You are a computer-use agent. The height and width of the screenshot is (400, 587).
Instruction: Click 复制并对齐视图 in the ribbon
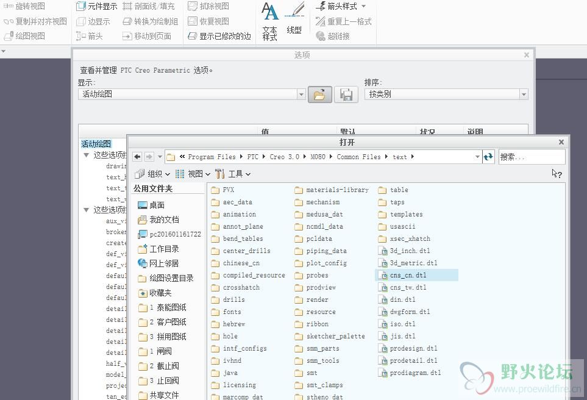(35, 21)
